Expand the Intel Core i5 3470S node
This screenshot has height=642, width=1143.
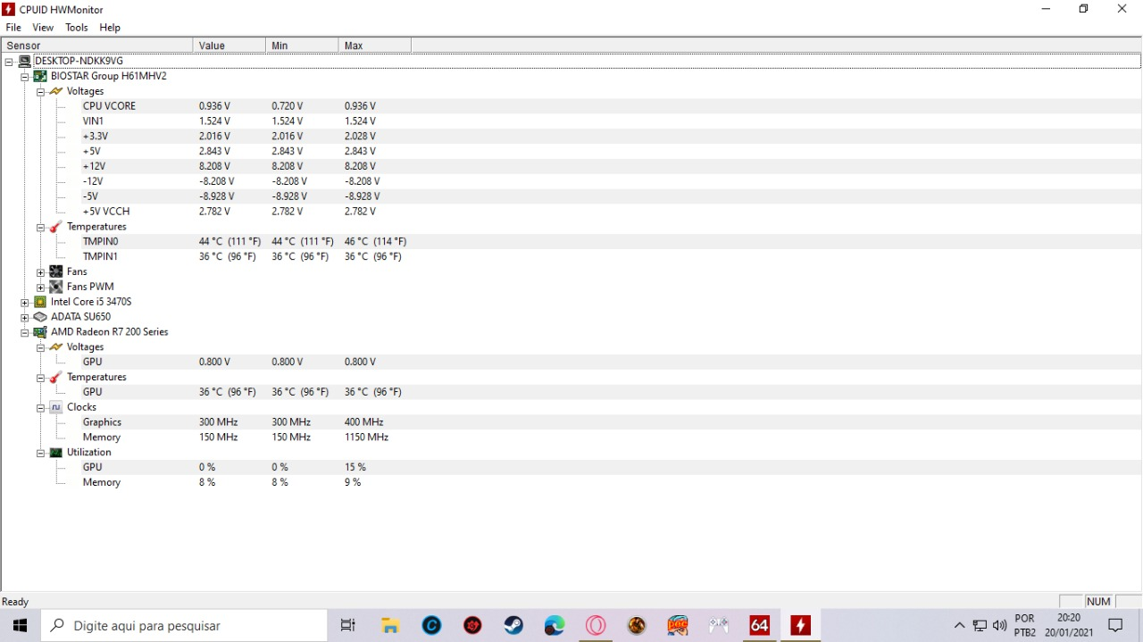coord(25,303)
